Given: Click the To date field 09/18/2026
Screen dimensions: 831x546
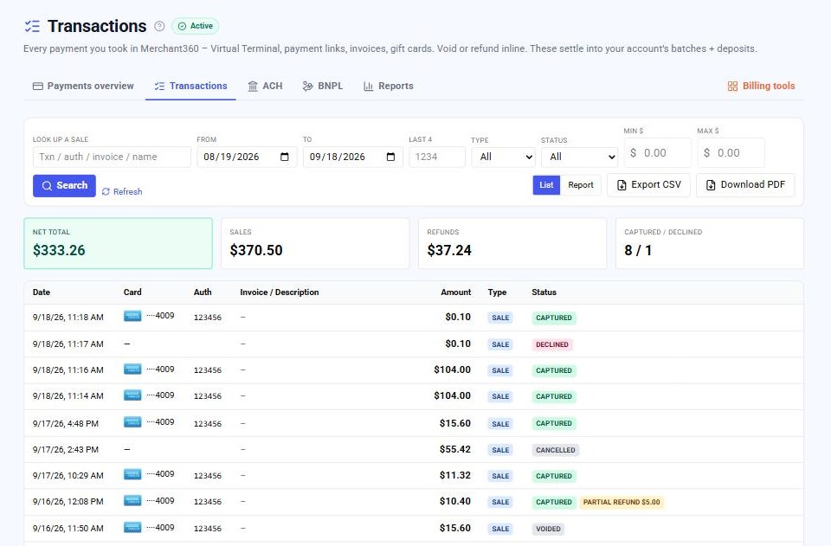Looking at the screenshot, I should (x=353, y=157).
